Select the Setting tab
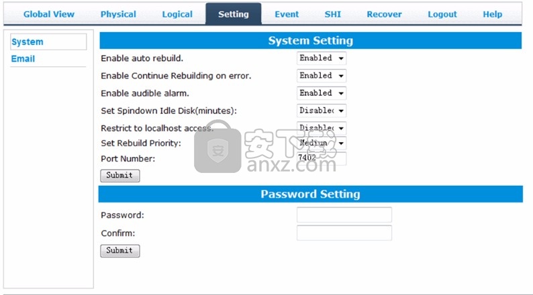Screen dimensions: 533x295 tap(234, 14)
